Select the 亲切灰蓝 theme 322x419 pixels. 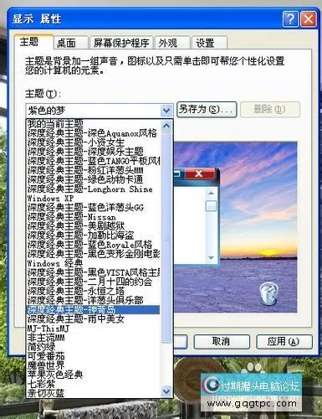pos(93,393)
